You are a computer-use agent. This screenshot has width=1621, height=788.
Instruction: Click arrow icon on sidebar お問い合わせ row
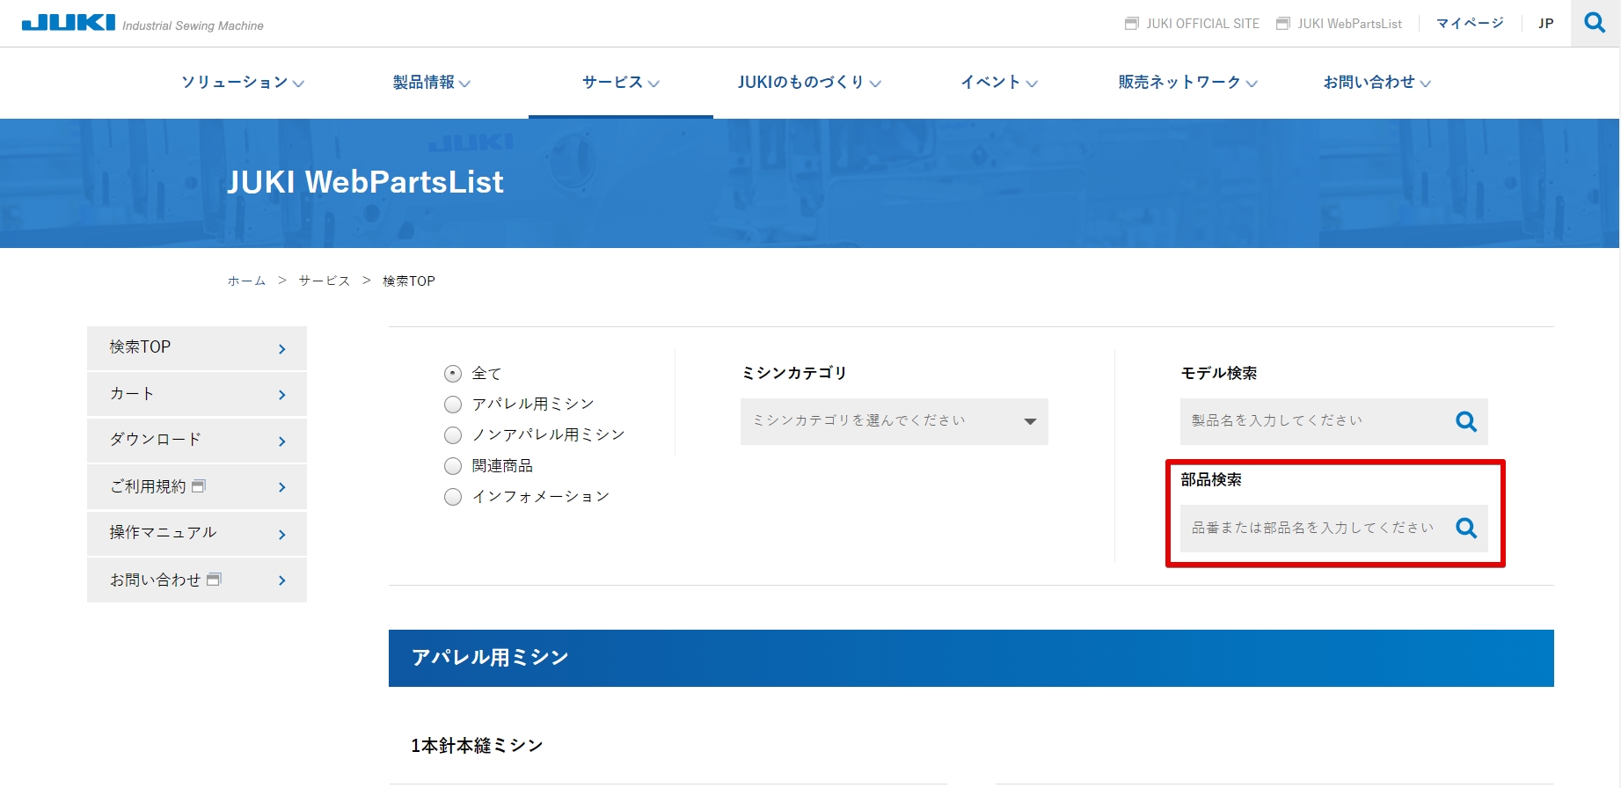[282, 580]
